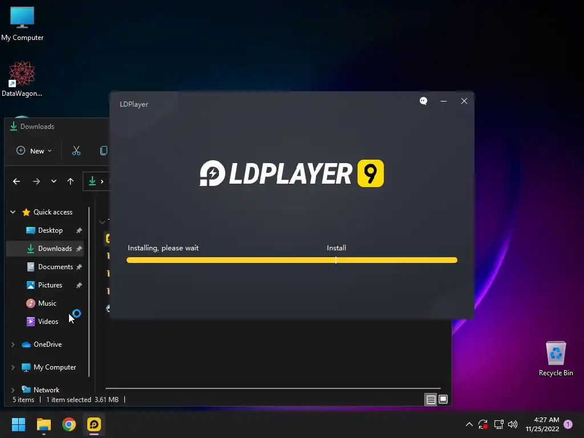Open Pictures folder in sidebar
Screen dimensions: 584x438
pos(50,285)
